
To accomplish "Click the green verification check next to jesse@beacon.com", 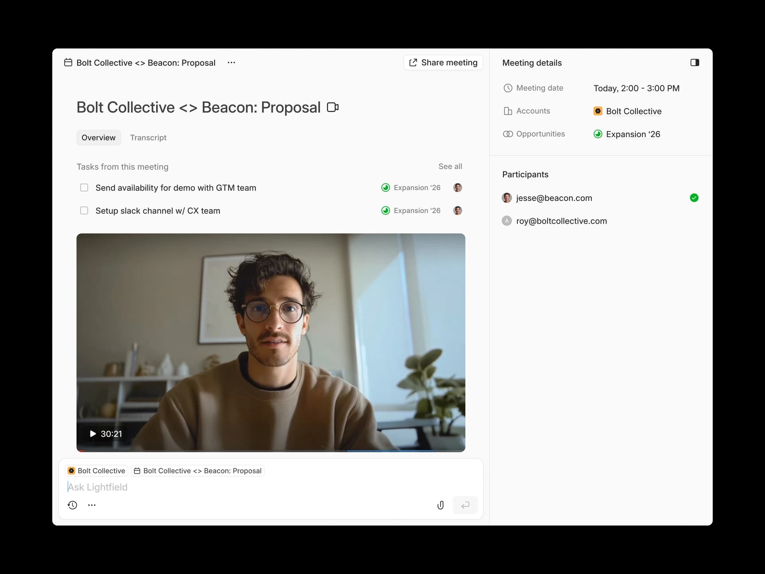I will [694, 198].
